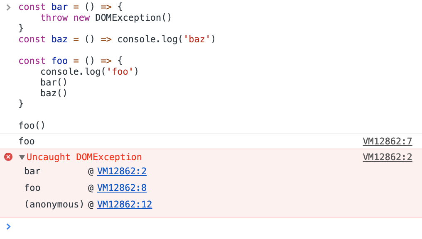Viewport: 422px width, 239px height.
Task: Open the VM12862:7 link beside the foo log
Action: coord(387,141)
